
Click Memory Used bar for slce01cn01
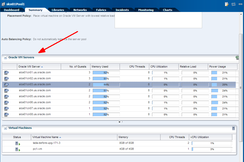pos(106,73)
